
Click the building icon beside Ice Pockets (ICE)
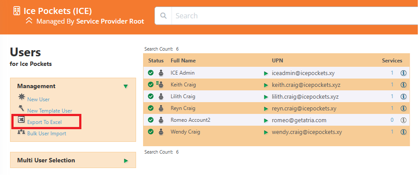pyautogui.click(x=17, y=10)
